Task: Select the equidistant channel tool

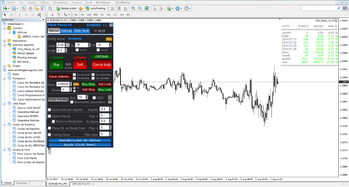Action: 39,15
